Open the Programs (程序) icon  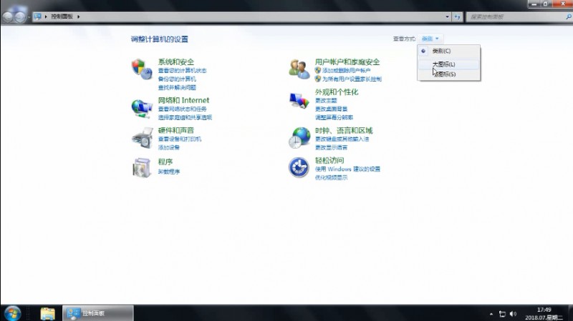tap(142, 167)
